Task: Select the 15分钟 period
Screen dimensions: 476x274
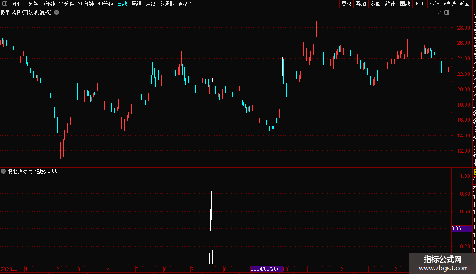Action: pyautogui.click(x=67, y=4)
